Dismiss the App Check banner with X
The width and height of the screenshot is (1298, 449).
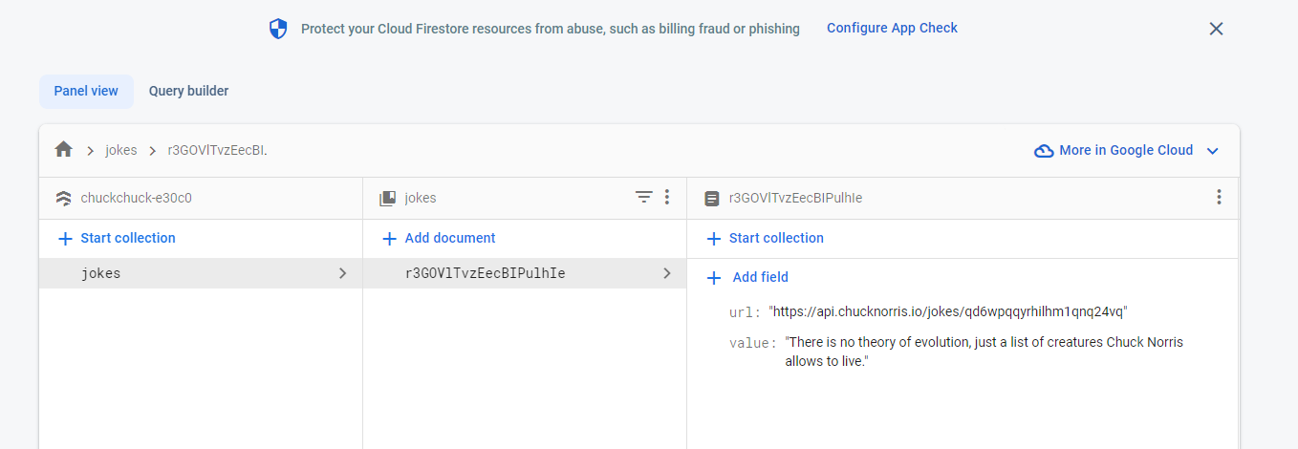coord(1216,29)
